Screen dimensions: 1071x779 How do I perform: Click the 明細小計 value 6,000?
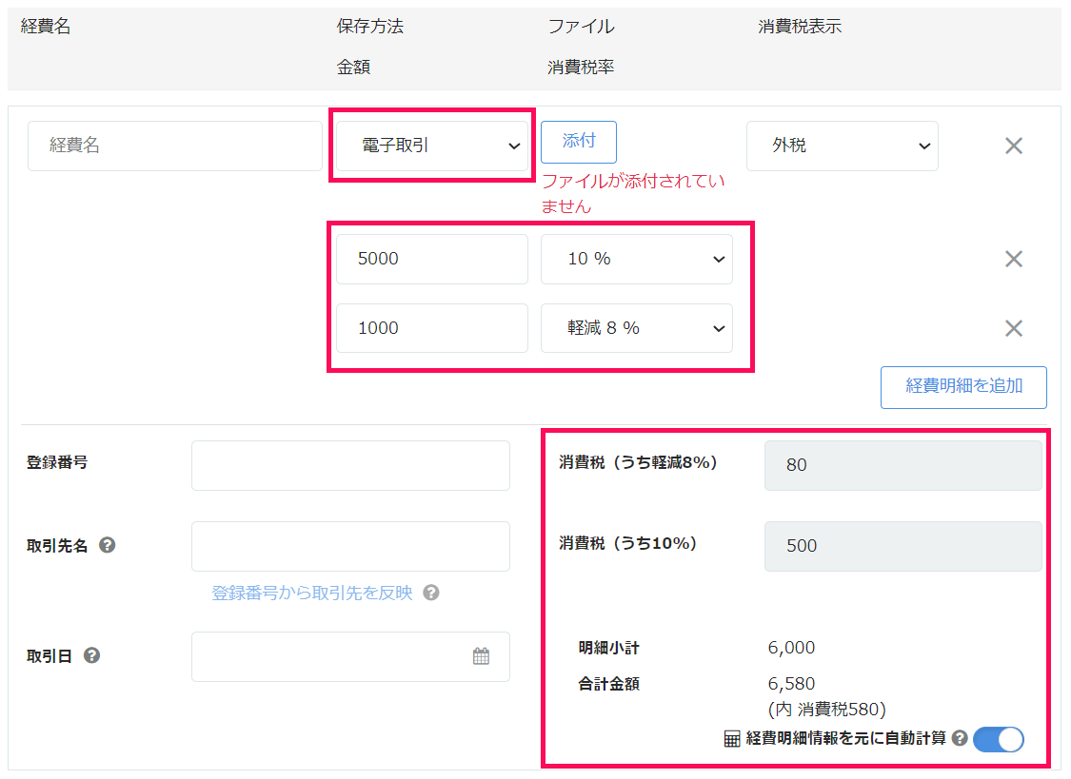coord(791,648)
